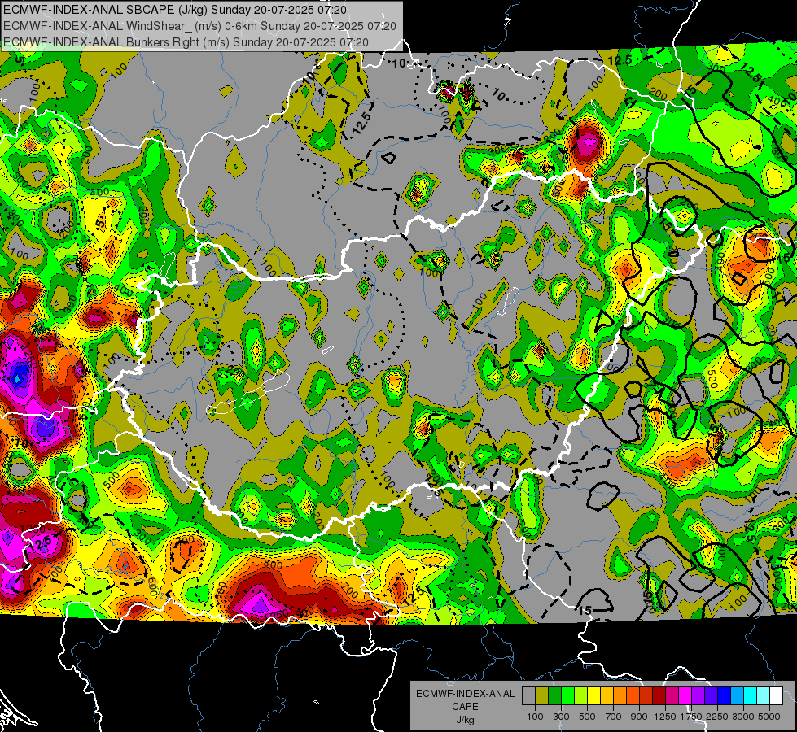Viewport: 797px width, 732px height.
Task: Select the dark green legend swatch
Action: tap(554, 696)
